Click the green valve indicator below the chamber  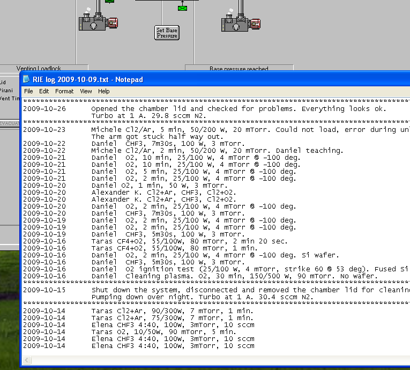point(182,8)
